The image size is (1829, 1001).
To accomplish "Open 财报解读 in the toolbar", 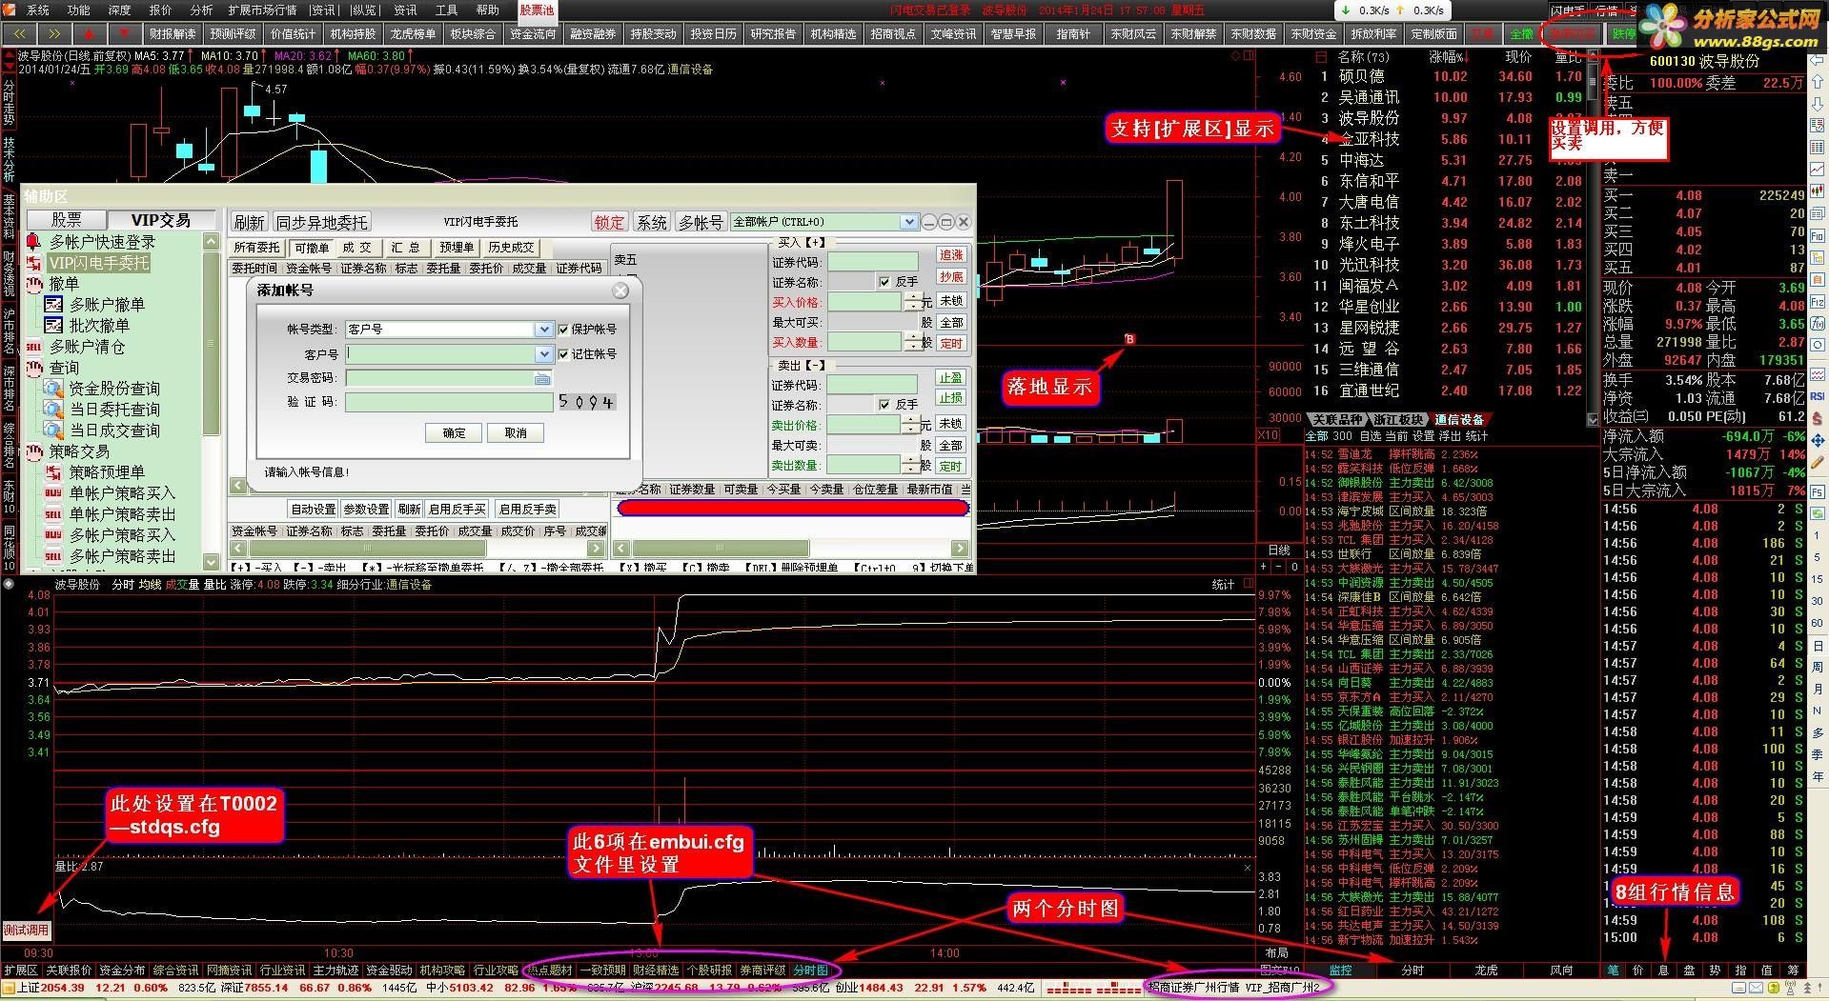I will (x=173, y=33).
